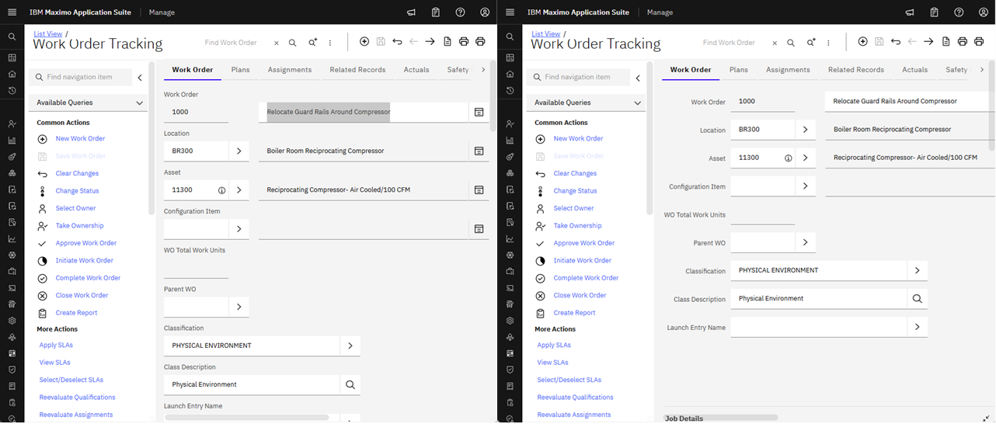Open the Related Records tab in the right screenshot
This screenshot has height=424, width=996.
tap(856, 70)
